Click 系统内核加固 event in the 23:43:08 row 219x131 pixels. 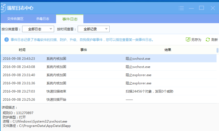pos(56,67)
